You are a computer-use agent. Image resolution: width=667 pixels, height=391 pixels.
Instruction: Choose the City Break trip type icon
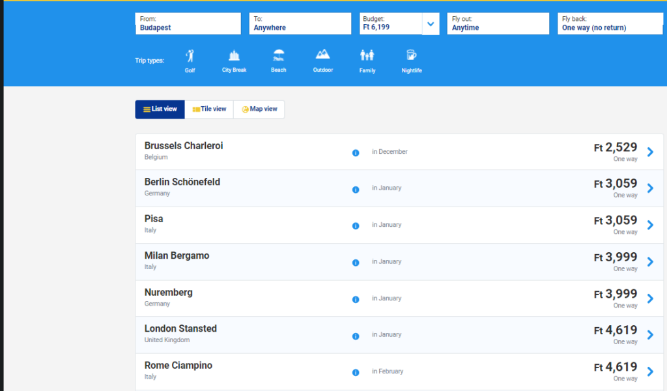pyautogui.click(x=234, y=56)
